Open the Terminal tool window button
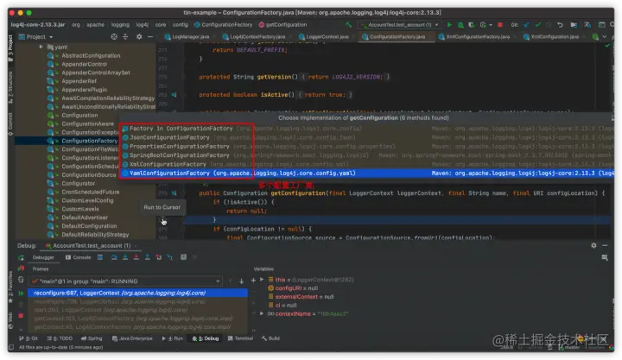This screenshot has height=360, width=622. [240, 338]
